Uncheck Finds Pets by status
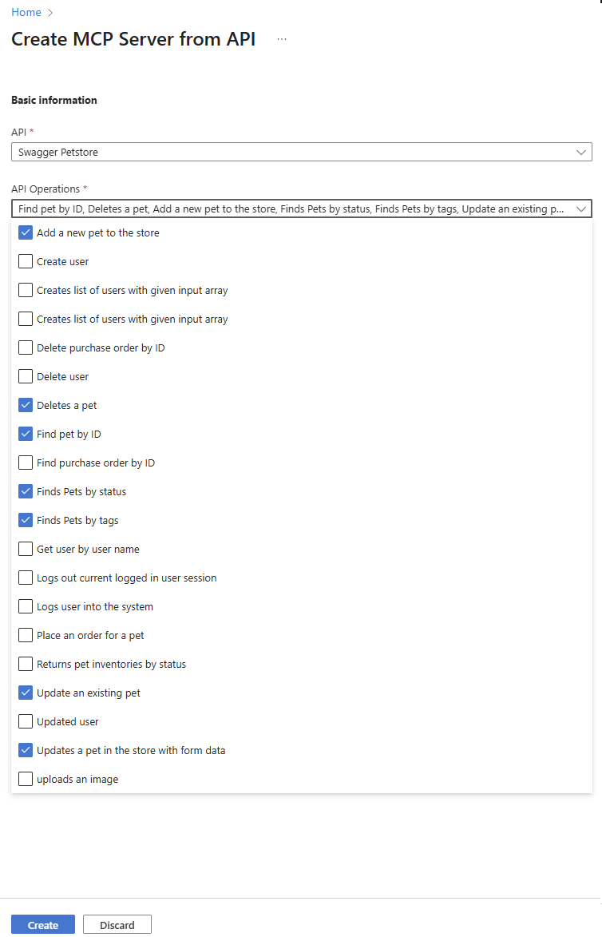Screen dimensions: 602x937 pos(25,491)
